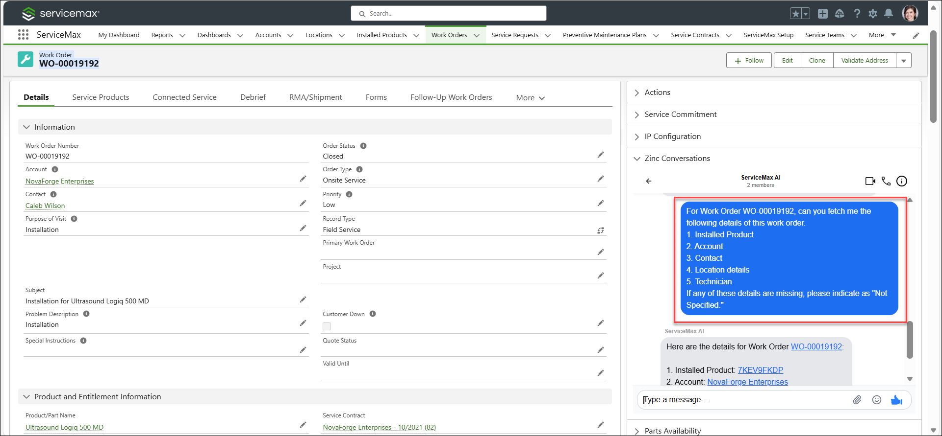Expand the IP Configuration panel
The image size is (942, 436).
pyautogui.click(x=637, y=137)
